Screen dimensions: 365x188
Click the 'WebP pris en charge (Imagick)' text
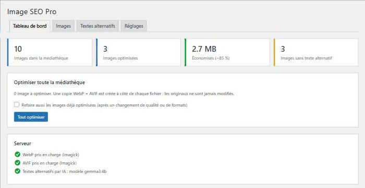click(51, 155)
